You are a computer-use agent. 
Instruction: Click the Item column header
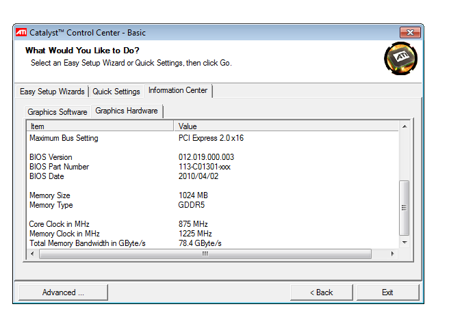click(100, 126)
